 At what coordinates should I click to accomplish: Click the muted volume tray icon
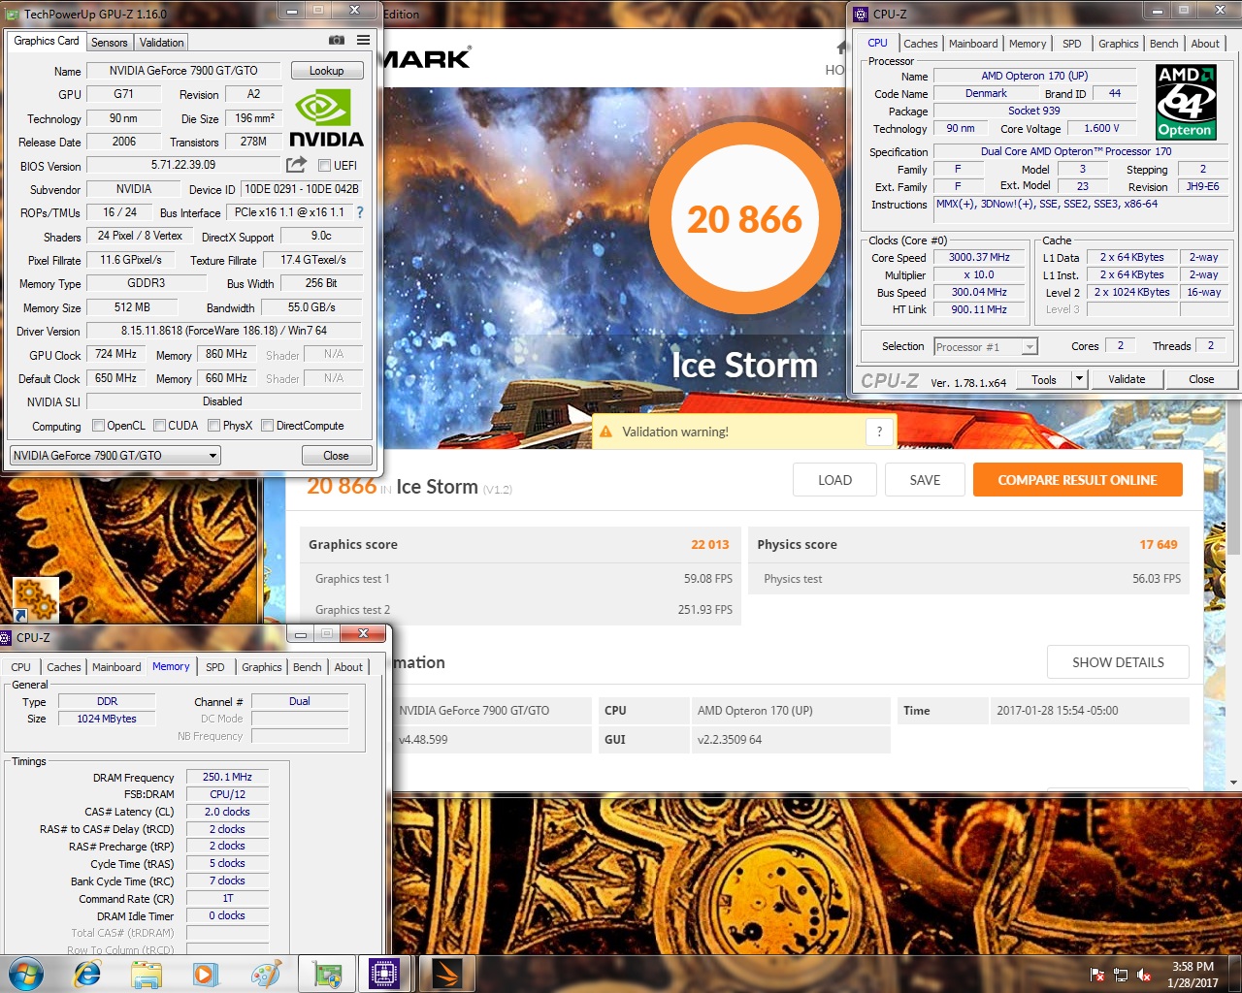[x=1144, y=975]
